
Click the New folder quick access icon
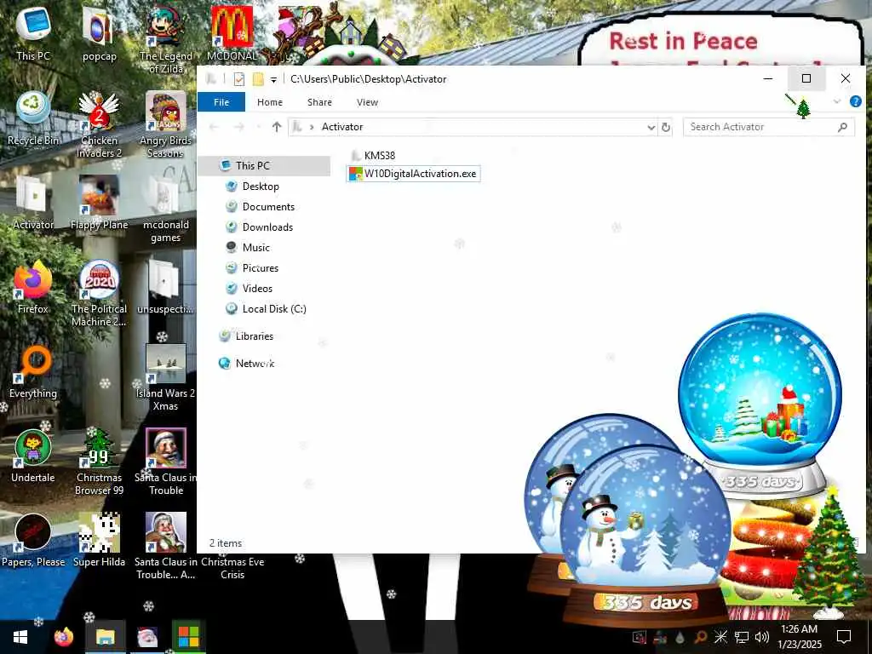coord(258,79)
